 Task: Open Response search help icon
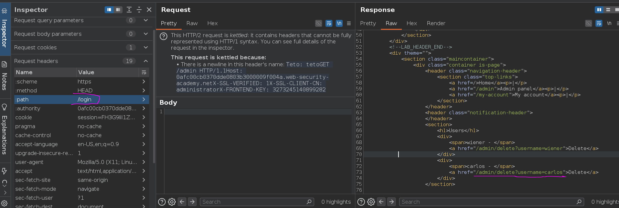361,202
